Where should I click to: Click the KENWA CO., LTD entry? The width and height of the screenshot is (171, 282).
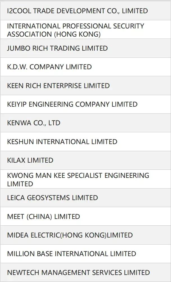tap(86, 123)
